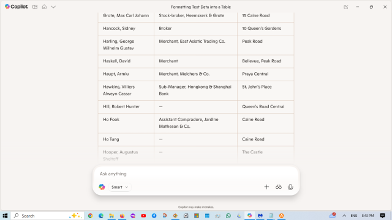Click the '10 Queen's Gardens' cell

point(265,29)
